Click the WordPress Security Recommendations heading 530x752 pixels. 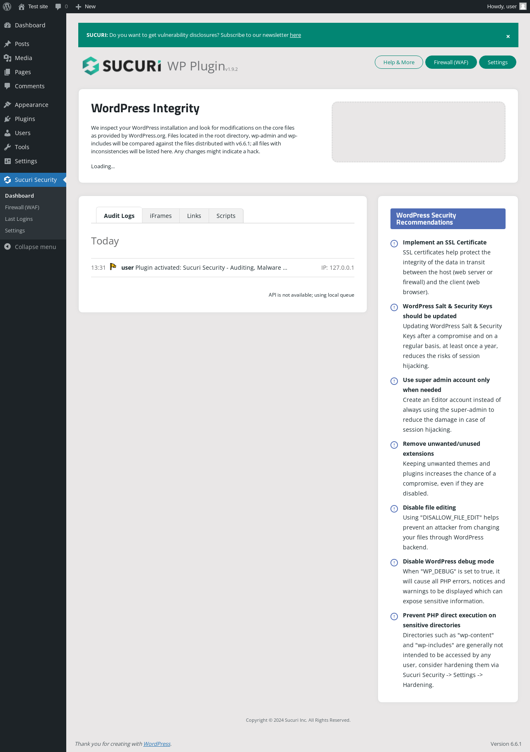pyautogui.click(x=448, y=219)
